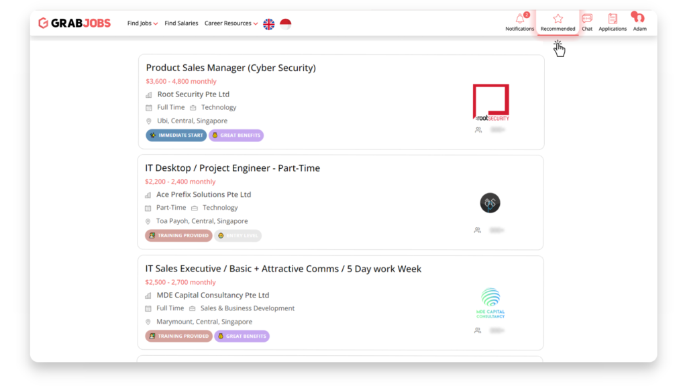The height and width of the screenshot is (386, 687).
Task: Click location pin icon beside Toa Payoh
Action: click(x=148, y=221)
